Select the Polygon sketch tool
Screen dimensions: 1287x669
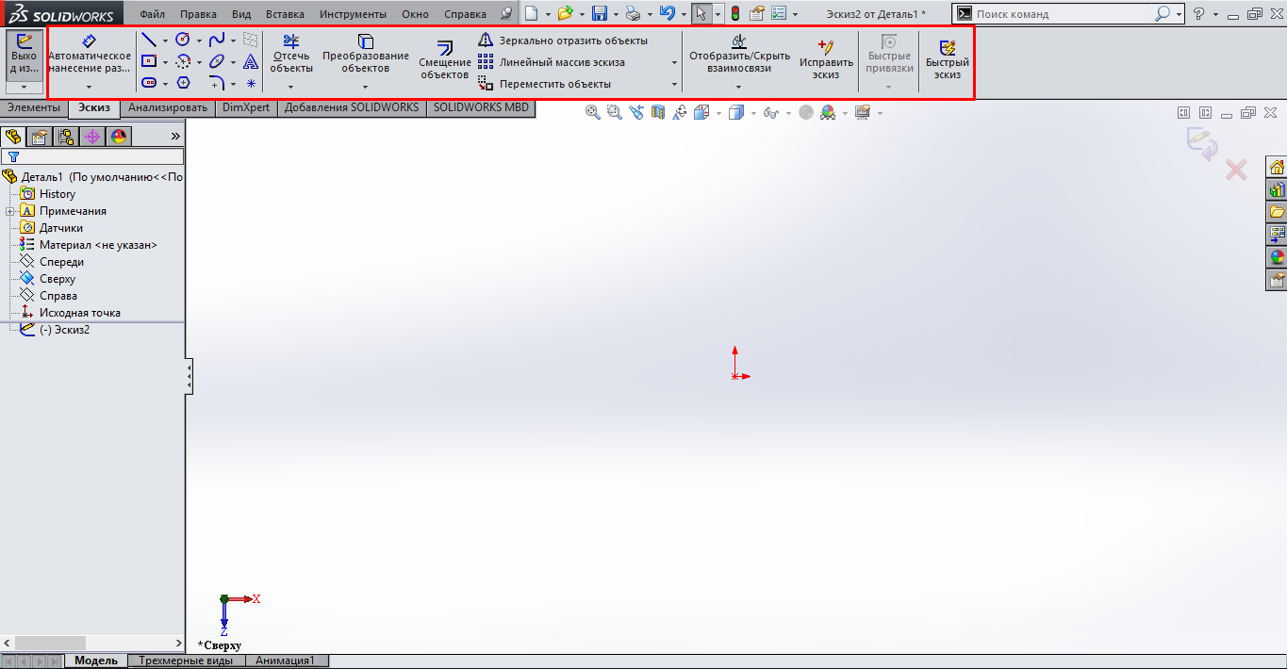183,83
